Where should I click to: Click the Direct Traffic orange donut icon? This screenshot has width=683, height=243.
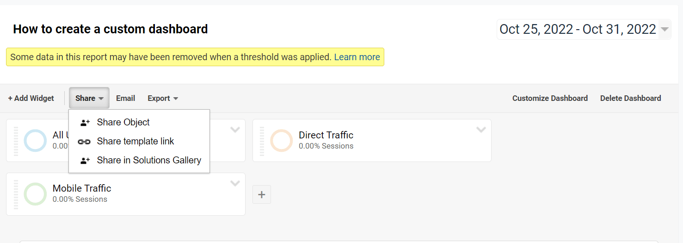[282, 141]
